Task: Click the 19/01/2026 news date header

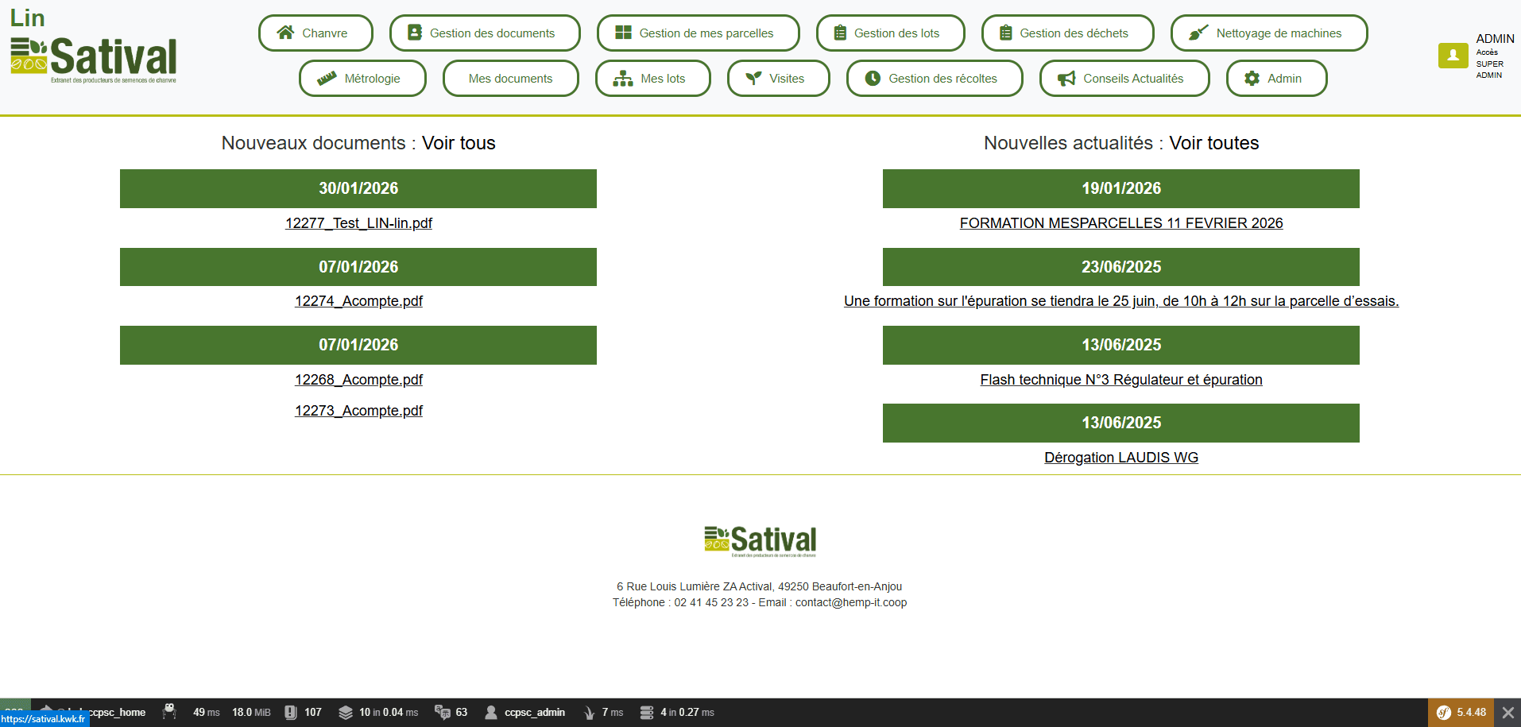Action: 1121,188
